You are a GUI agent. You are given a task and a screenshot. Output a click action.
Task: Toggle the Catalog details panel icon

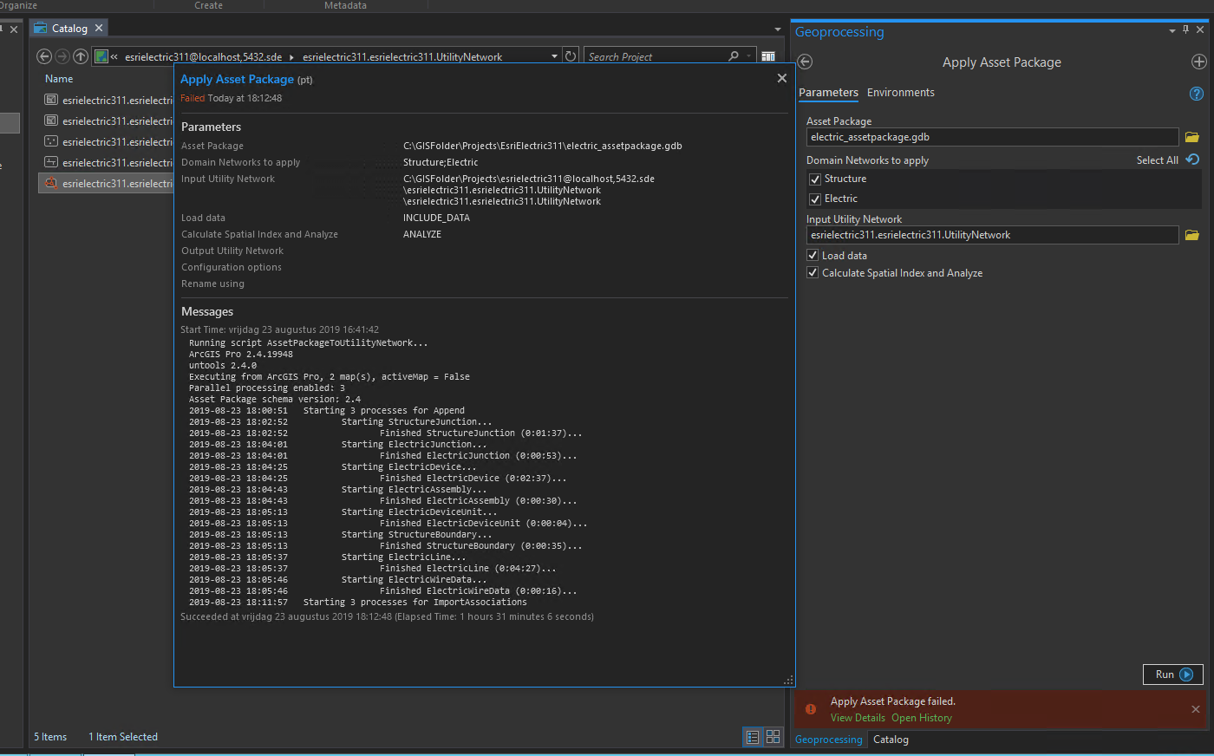coord(768,56)
